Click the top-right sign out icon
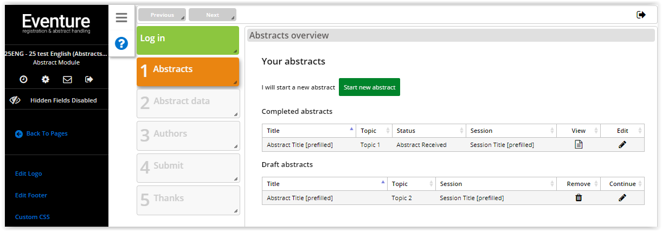This screenshot has width=662, height=231. 641,15
